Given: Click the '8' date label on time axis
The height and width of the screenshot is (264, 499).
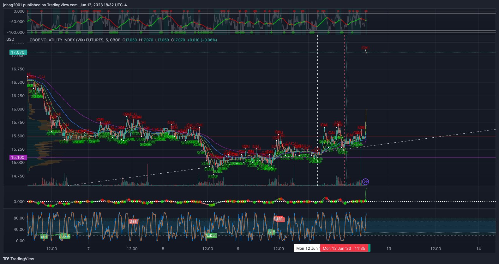Looking at the screenshot, I should [x=163, y=249].
